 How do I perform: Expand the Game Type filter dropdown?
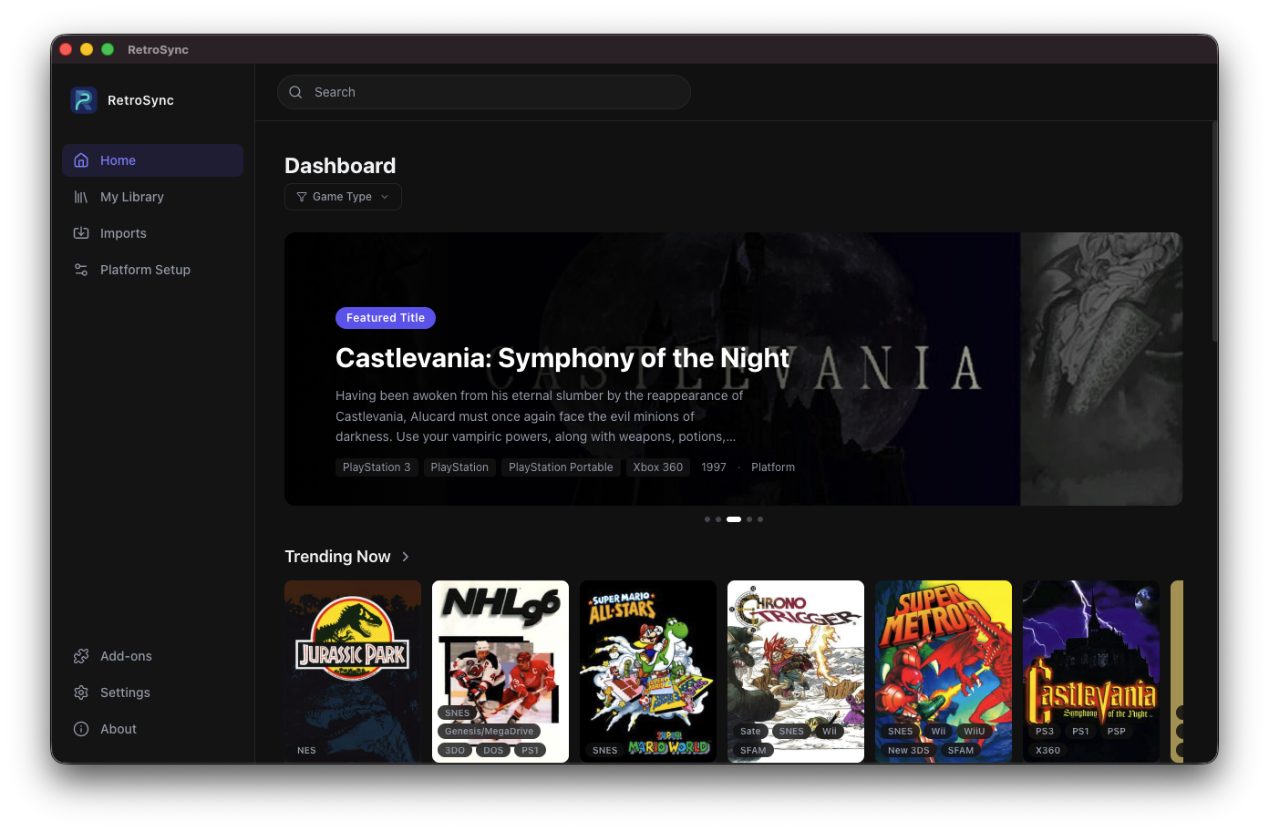coord(343,197)
